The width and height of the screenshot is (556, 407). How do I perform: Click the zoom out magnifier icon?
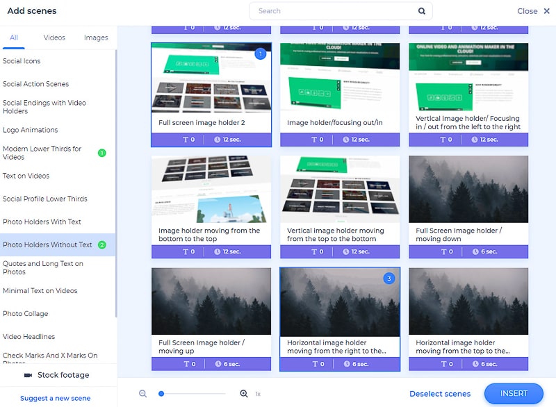click(x=143, y=394)
